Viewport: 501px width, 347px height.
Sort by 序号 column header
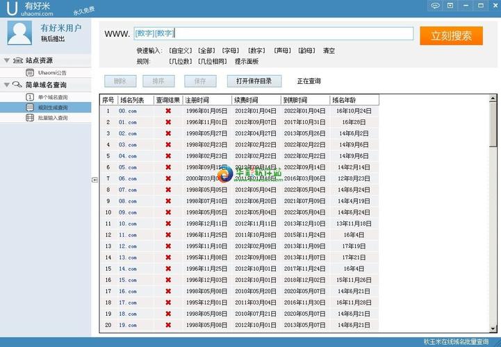[x=108, y=100]
